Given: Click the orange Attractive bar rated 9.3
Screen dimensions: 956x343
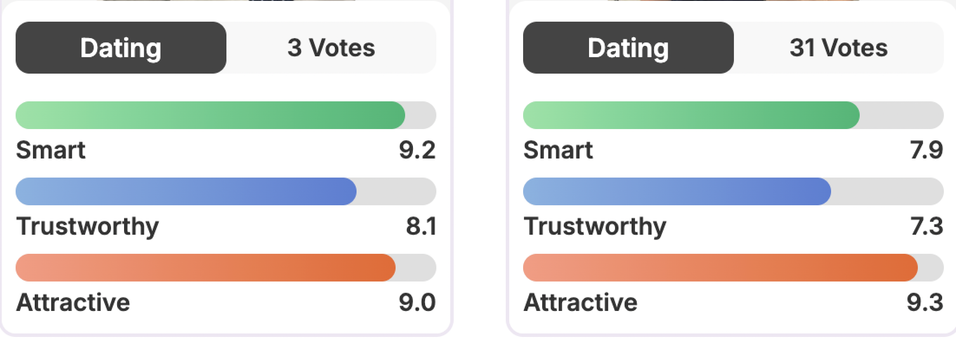Looking at the screenshot, I should (x=720, y=268).
